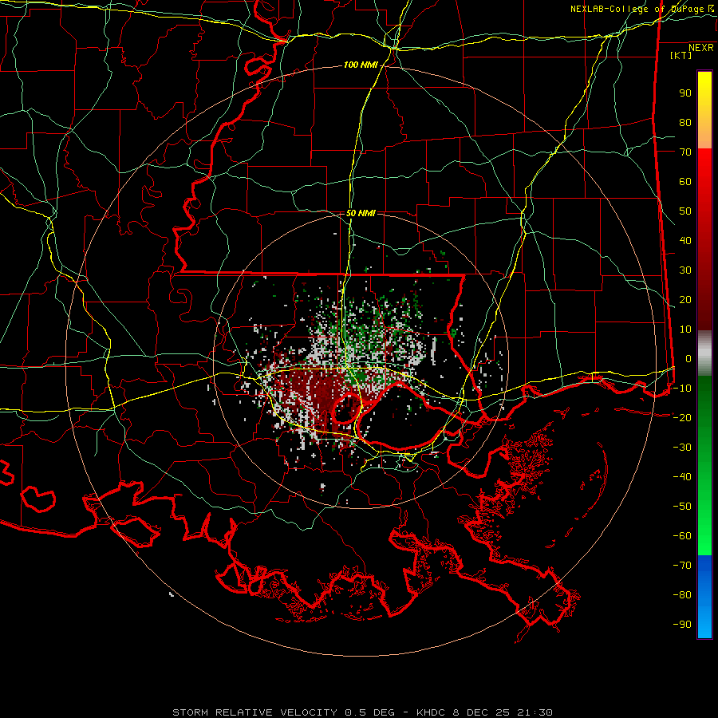Image resolution: width=718 pixels, height=718 pixels.
Task: Click the NEXR label above color scale
Action: [x=700, y=48]
